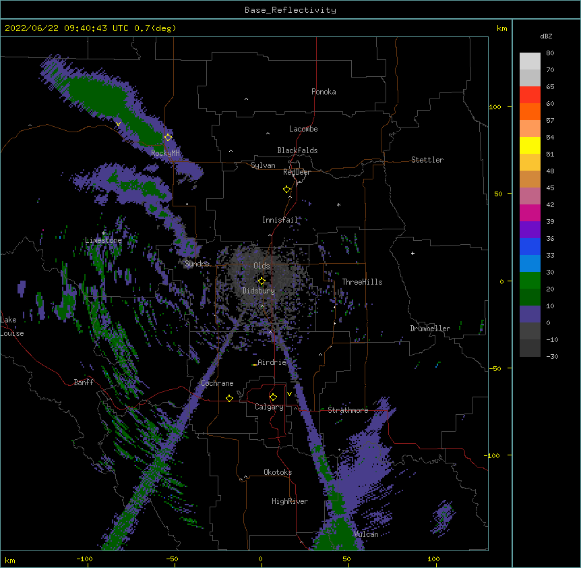Click the Limestone label

pos(103,240)
